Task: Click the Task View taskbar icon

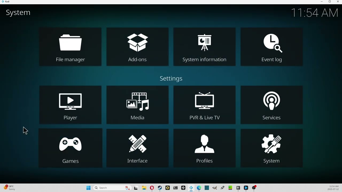Action: tap(136, 188)
